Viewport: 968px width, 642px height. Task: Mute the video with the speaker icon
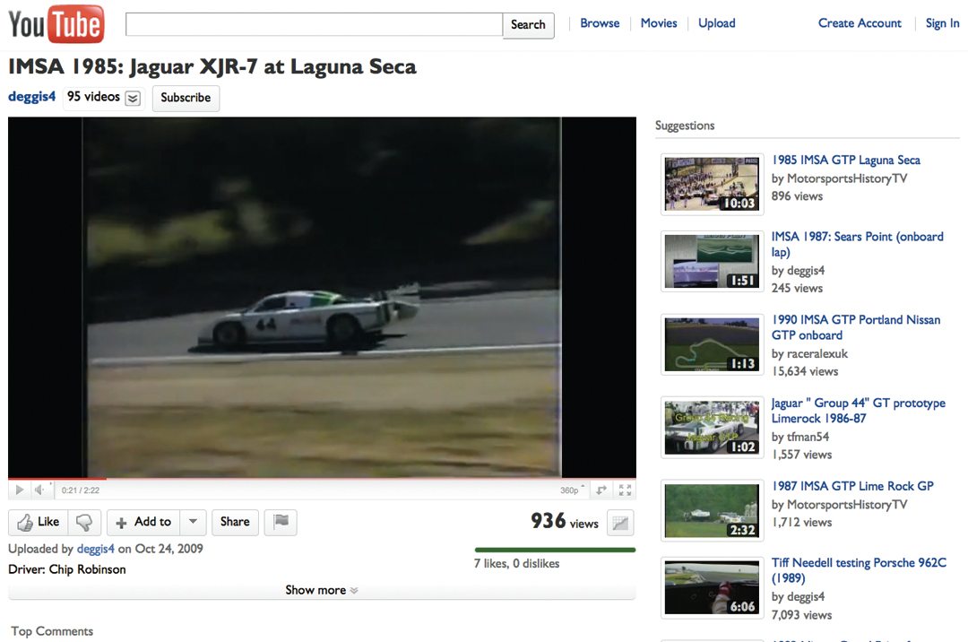tap(39, 490)
